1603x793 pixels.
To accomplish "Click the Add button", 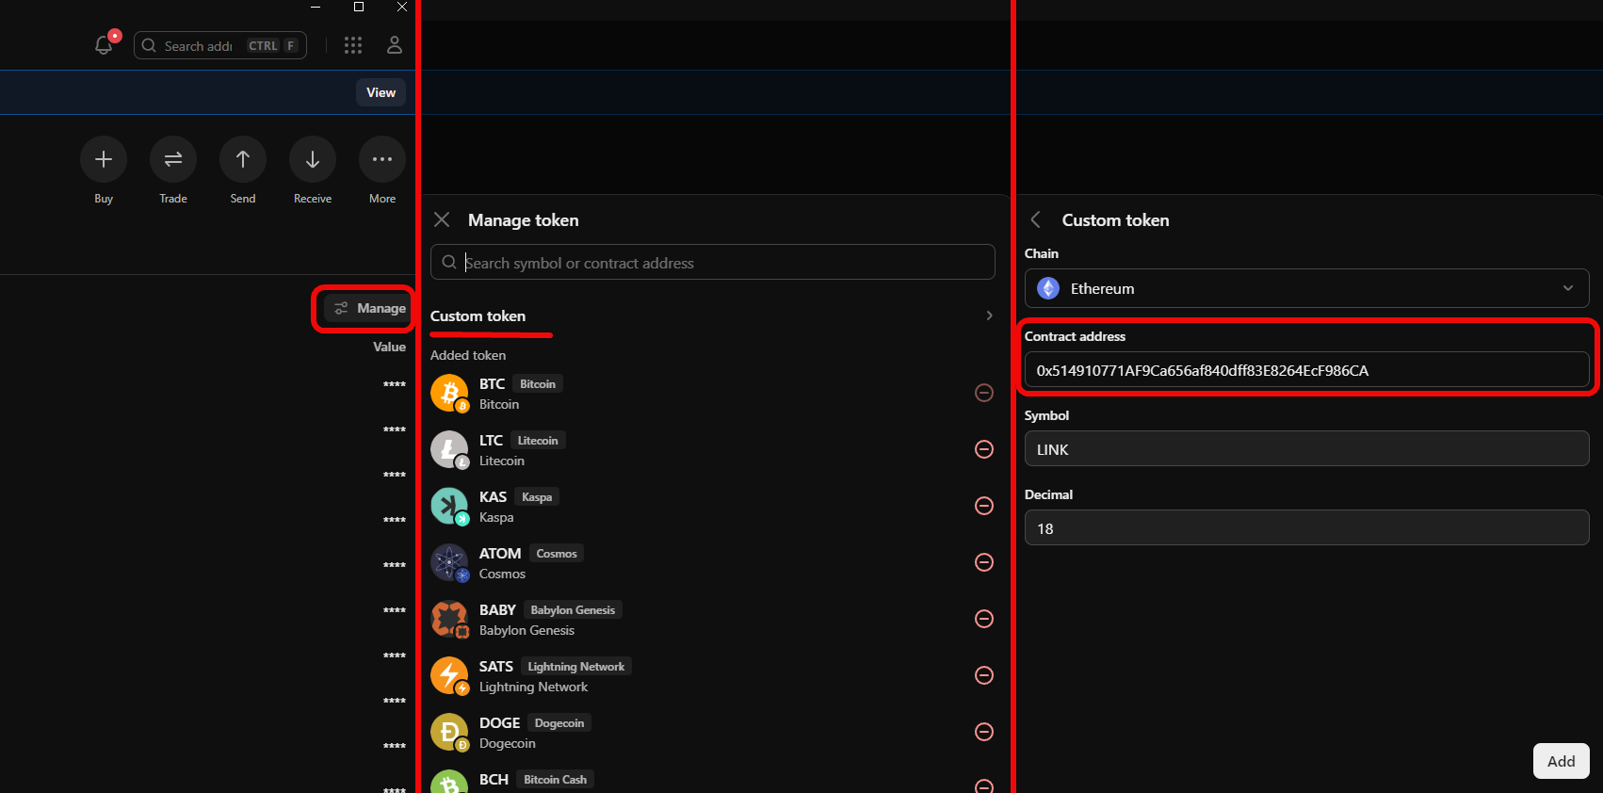I will coord(1561,761).
